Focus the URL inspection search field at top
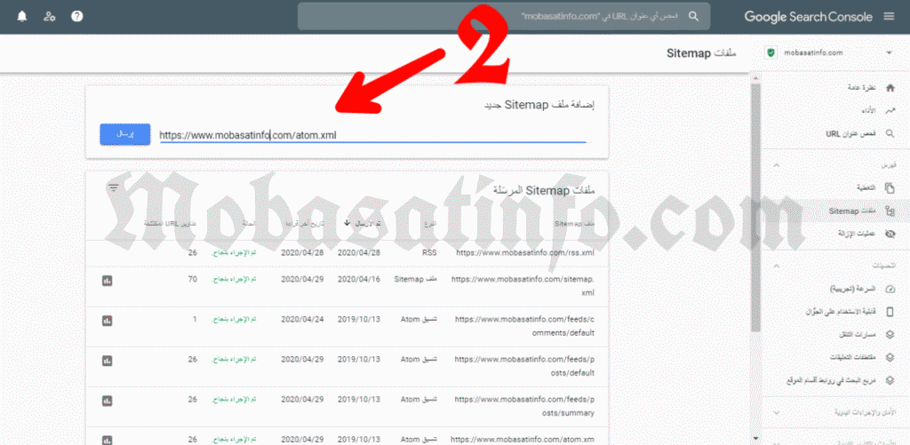This screenshot has width=910, height=445. [x=504, y=16]
